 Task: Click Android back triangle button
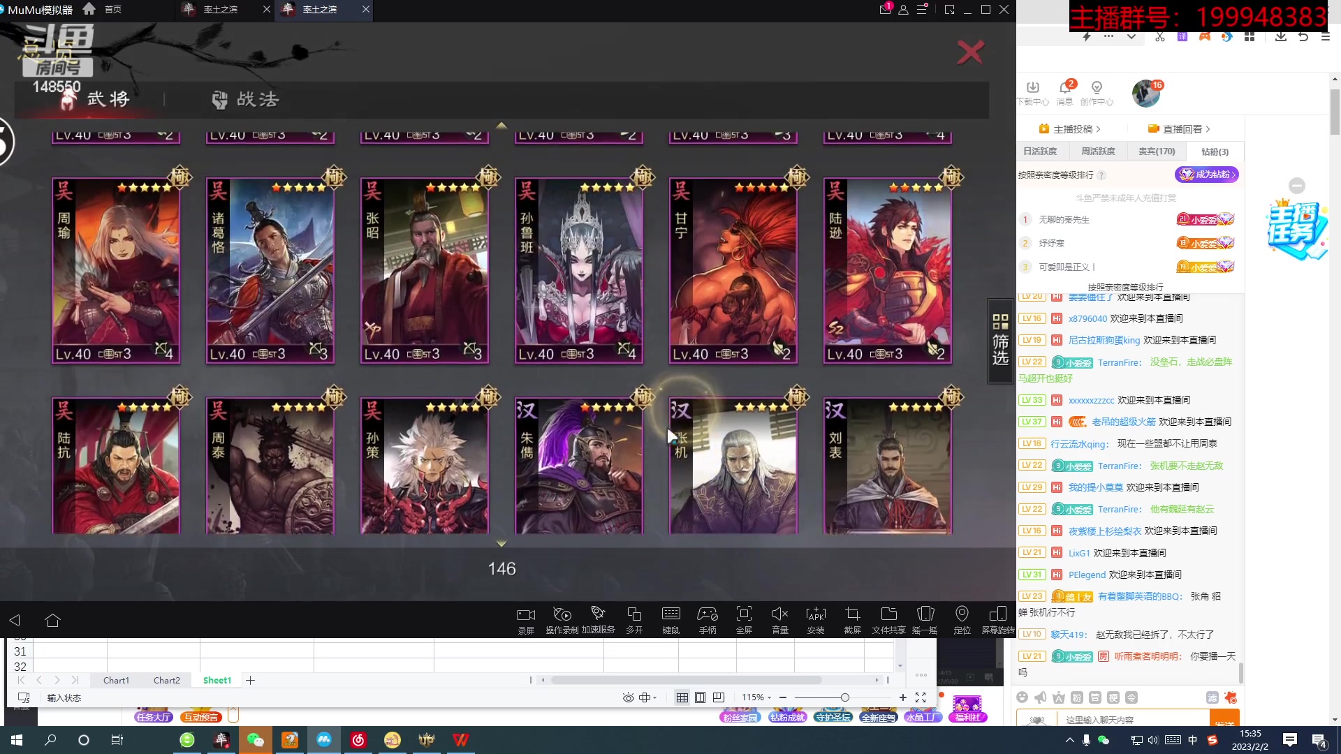[x=15, y=620]
